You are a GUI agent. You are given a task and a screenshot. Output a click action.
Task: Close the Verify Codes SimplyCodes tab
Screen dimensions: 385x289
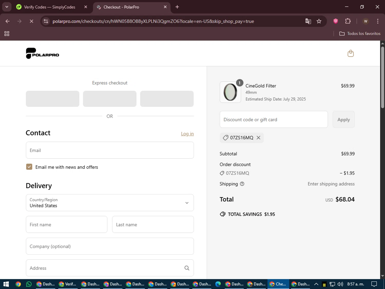[86, 7]
